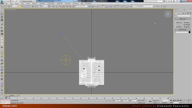
Task: Open the MAXScript menu
Action: click(76, 3)
